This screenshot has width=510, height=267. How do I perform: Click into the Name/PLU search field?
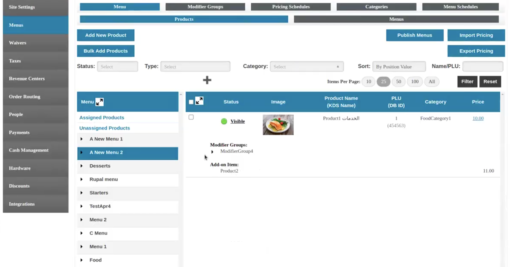pyautogui.click(x=483, y=67)
